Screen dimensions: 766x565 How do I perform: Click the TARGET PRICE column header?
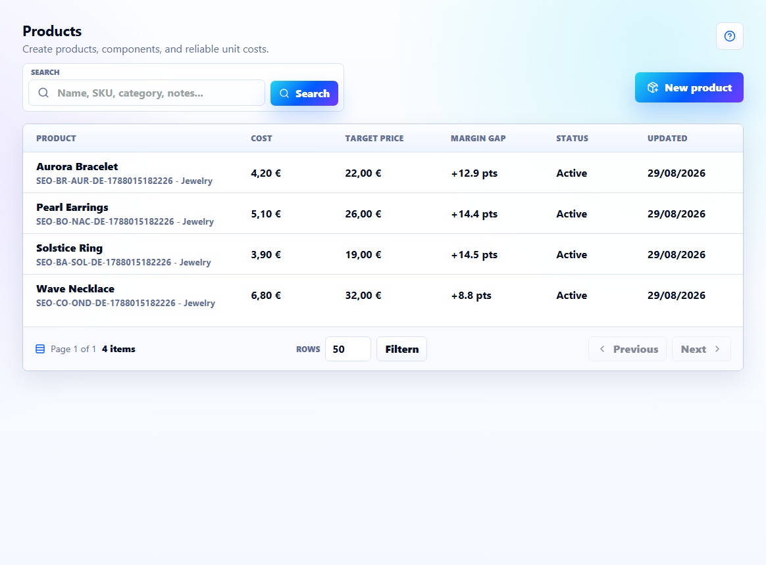pos(374,138)
